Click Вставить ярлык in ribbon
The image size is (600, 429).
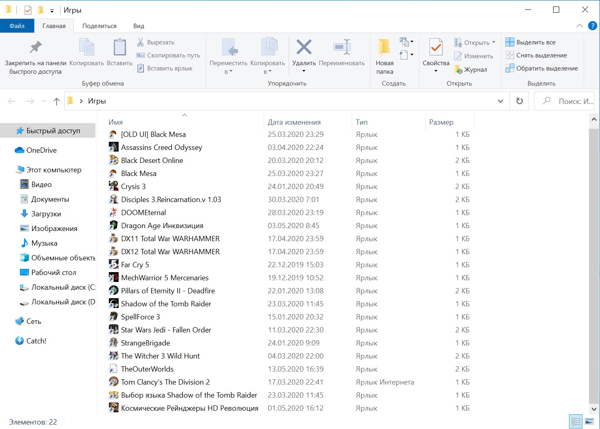[165, 68]
